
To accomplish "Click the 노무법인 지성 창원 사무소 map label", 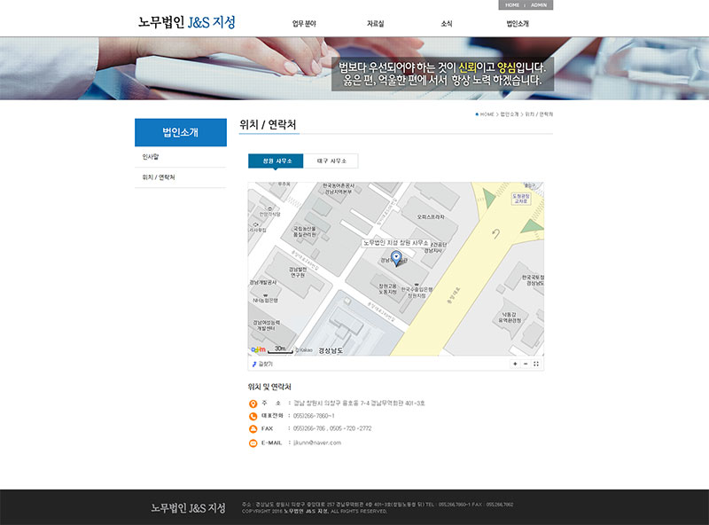I will pyautogui.click(x=395, y=243).
